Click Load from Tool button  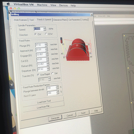[x=44, y=102]
